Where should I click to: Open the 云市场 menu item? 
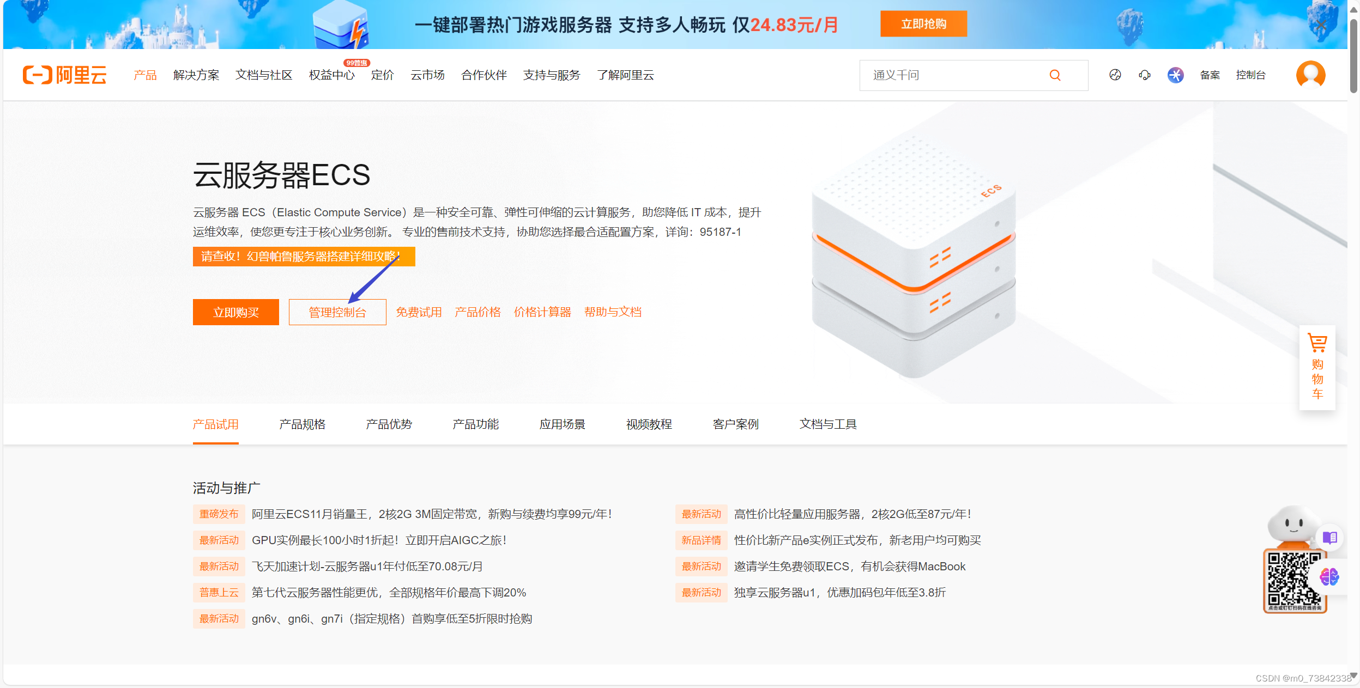point(427,75)
